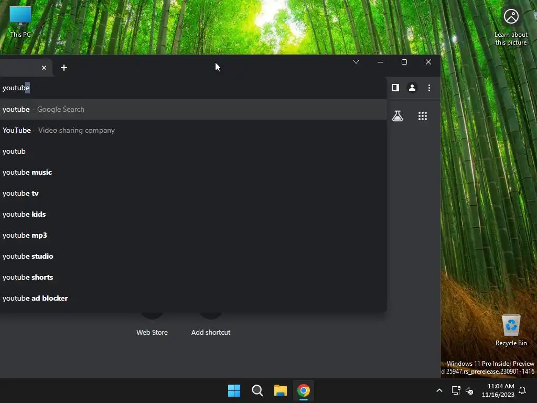
Task: Show hidden system tray icons
Action: tap(439, 390)
